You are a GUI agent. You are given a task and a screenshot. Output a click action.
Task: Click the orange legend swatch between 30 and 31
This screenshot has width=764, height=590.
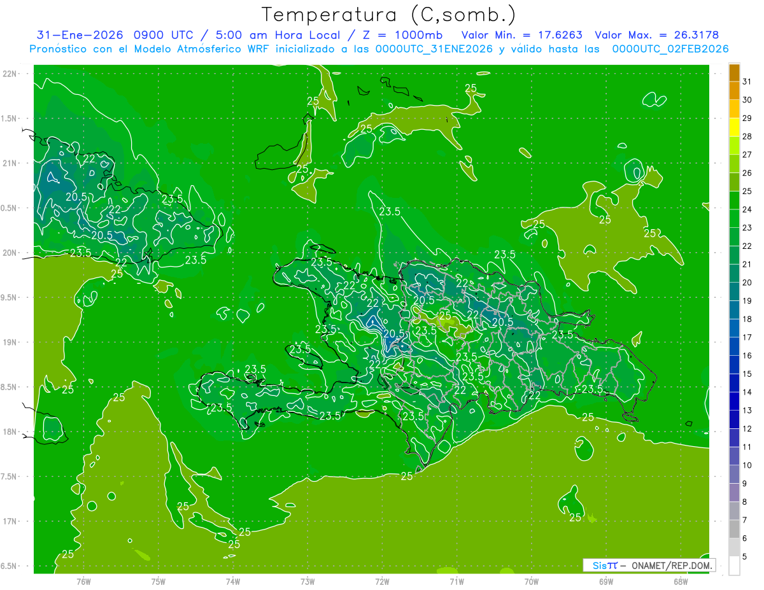coord(734,90)
